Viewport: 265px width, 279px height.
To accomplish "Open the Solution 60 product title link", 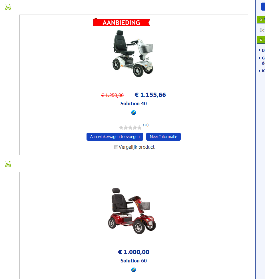I will 134,261.
